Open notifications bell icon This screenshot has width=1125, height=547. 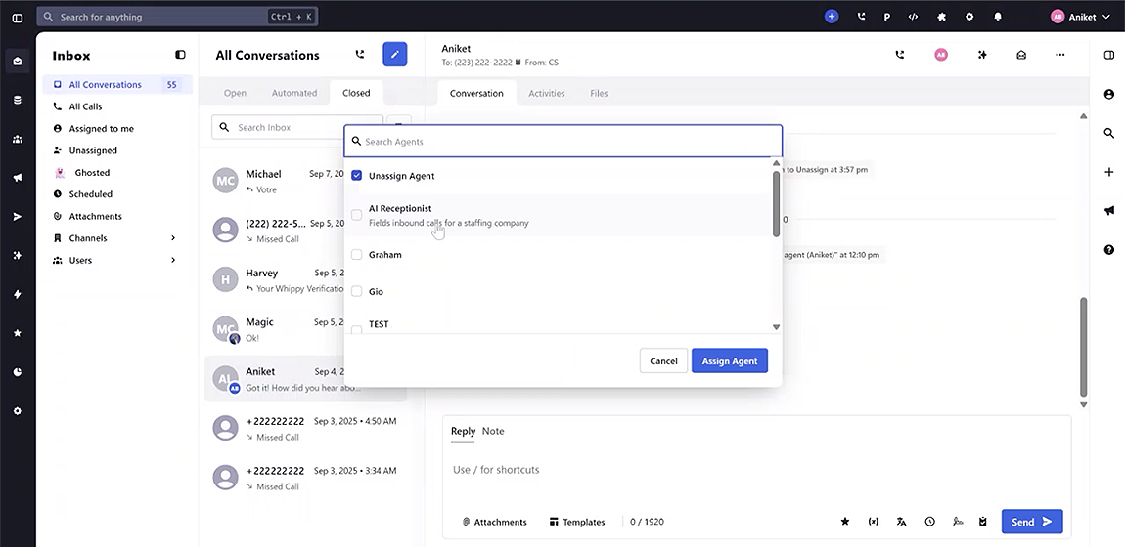997,17
